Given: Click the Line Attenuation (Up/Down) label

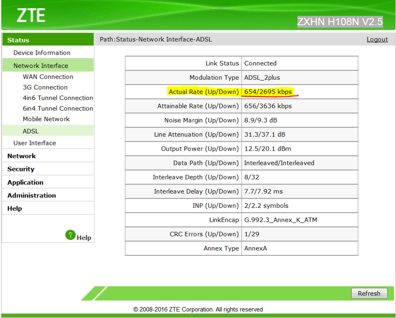Looking at the screenshot, I should (x=196, y=134).
